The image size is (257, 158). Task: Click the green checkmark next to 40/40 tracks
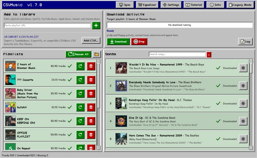click(x=70, y=66)
